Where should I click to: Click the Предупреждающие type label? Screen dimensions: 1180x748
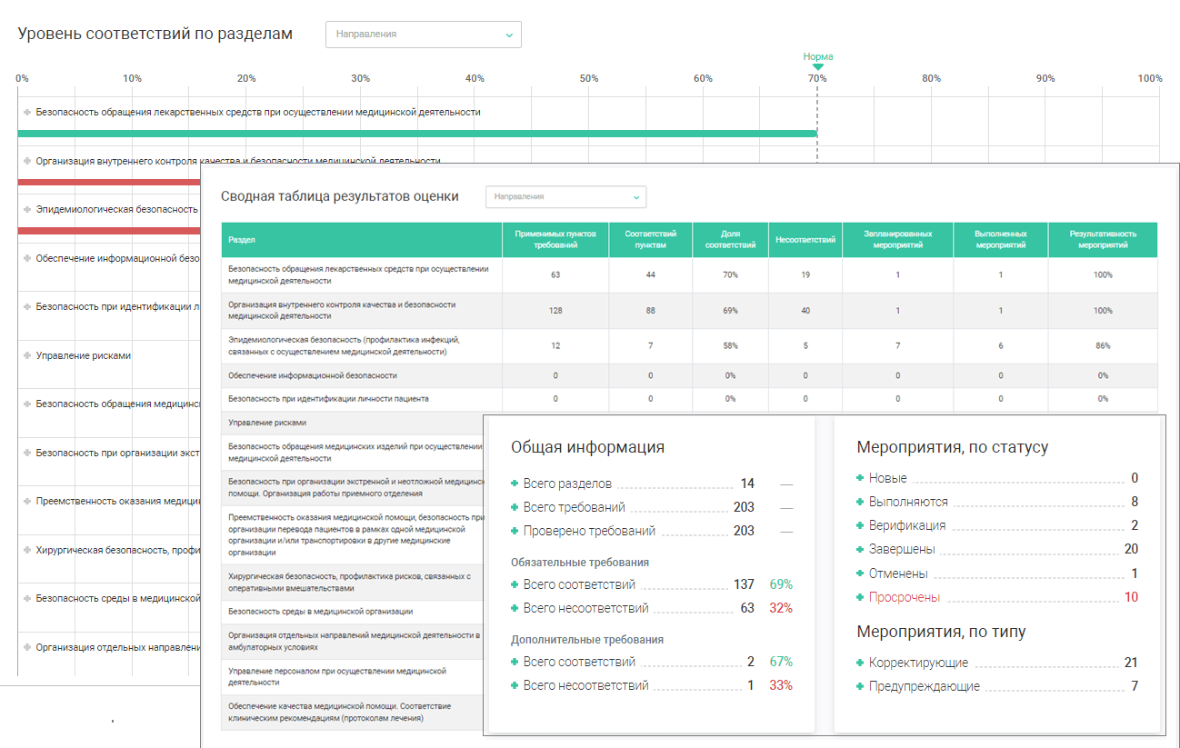pos(925,686)
